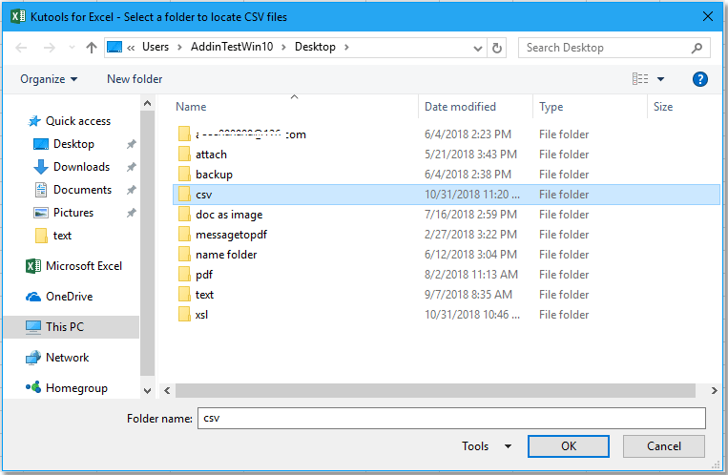Select the backup folder in list

point(214,175)
